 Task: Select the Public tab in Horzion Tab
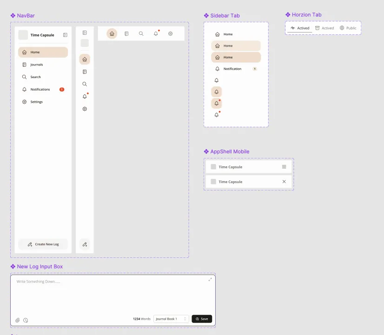(x=348, y=28)
